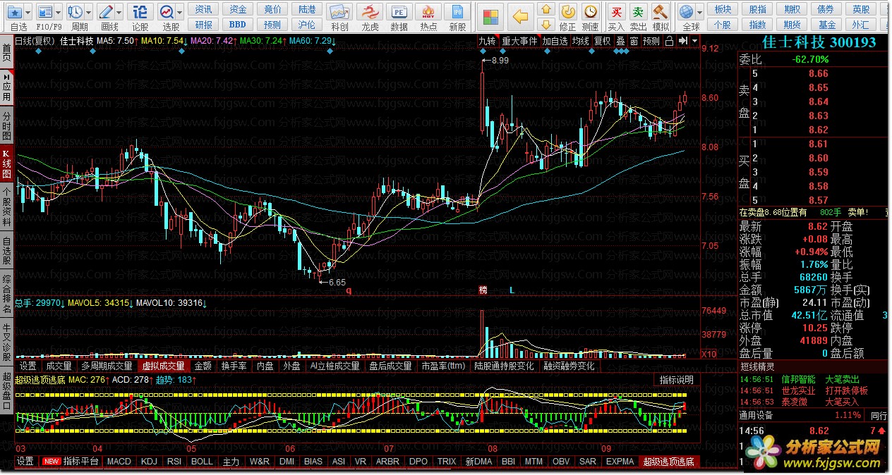Open the 自选 watchlist icon

pos(15,12)
